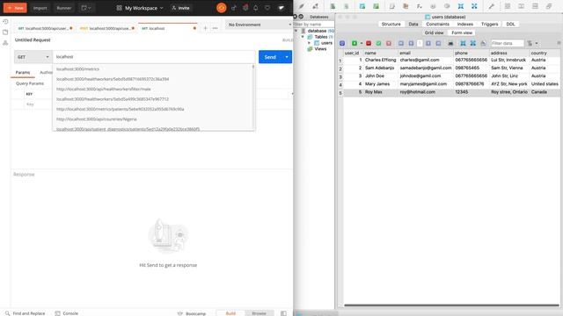Click the Fx SQL functions editor icon
This screenshot has height=316, width=563.
click(x=419, y=6)
